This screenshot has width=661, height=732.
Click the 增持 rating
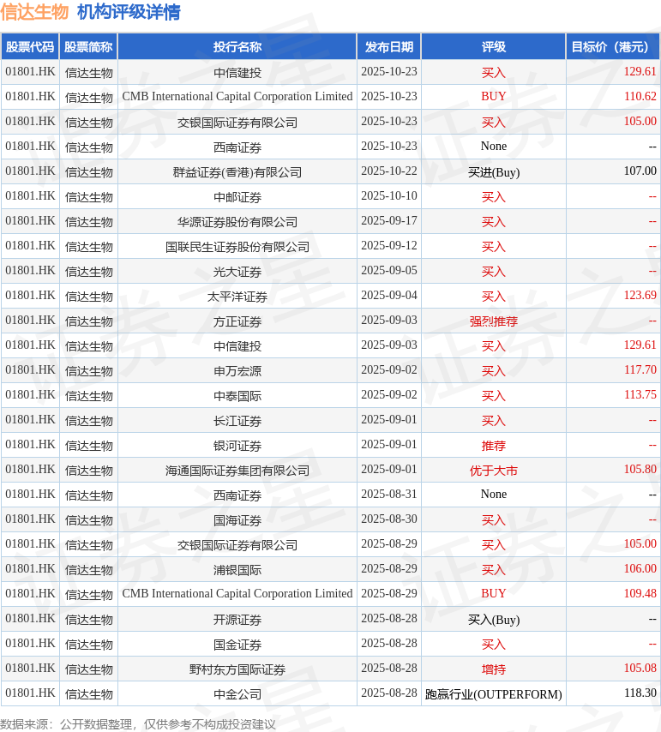click(494, 669)
